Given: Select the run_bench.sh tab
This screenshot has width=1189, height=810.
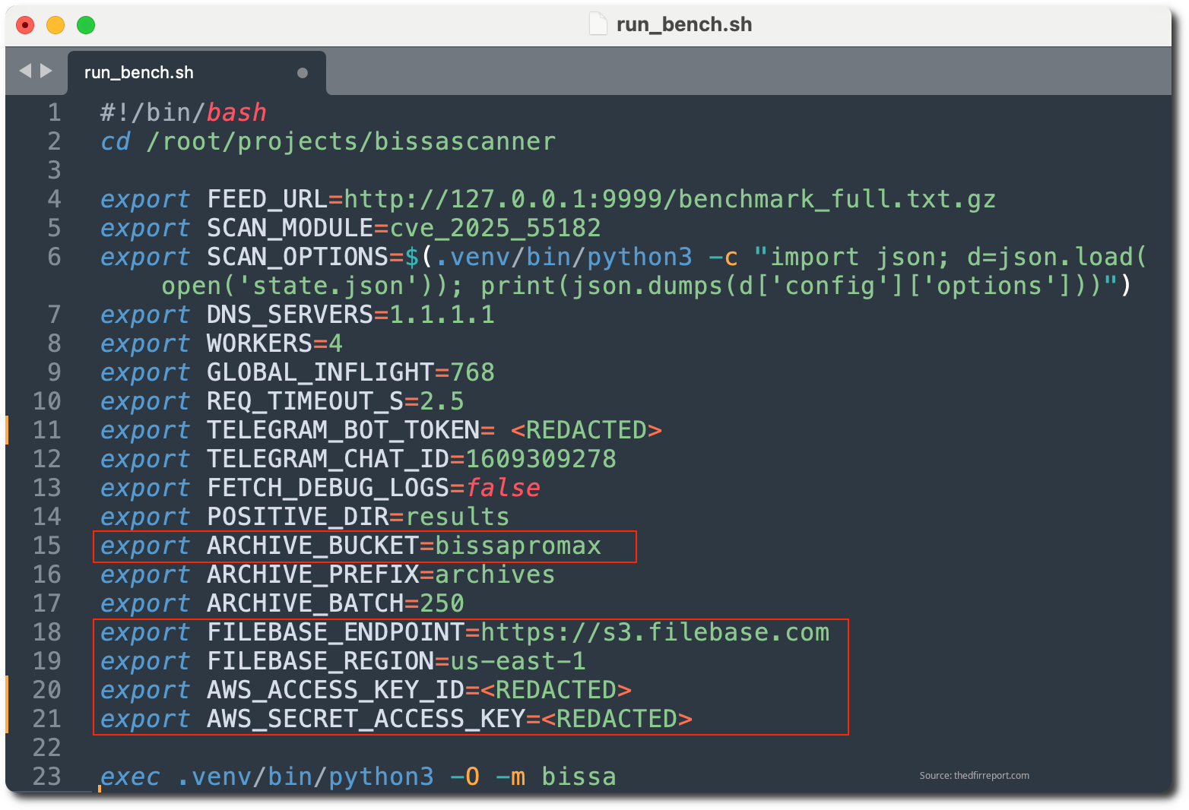Looking at the screenshot, I should (139, 73).
